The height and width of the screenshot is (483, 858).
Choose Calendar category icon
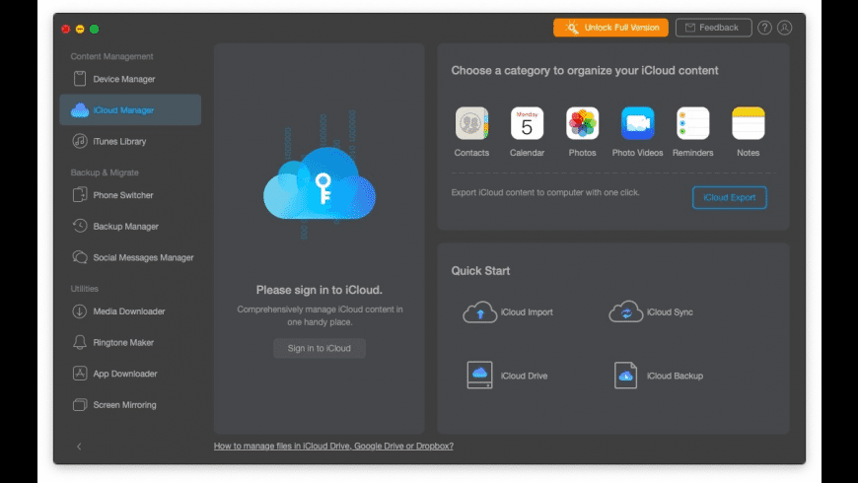527,123
